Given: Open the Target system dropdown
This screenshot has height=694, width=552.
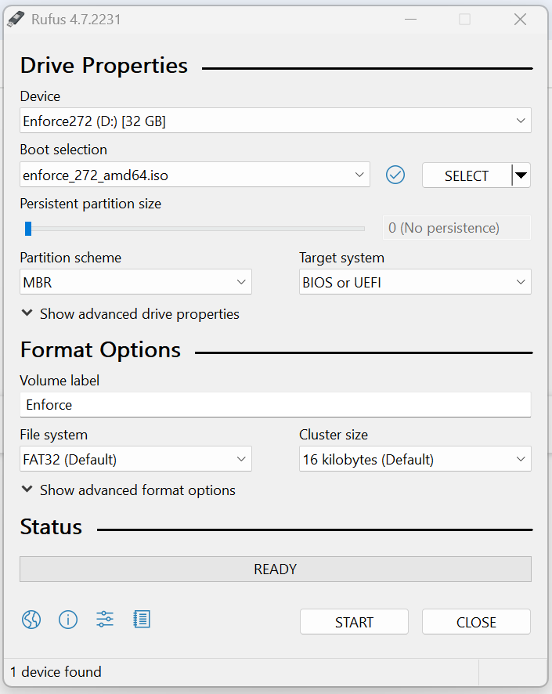Looking at the screenshot, I should click(415, 282).
